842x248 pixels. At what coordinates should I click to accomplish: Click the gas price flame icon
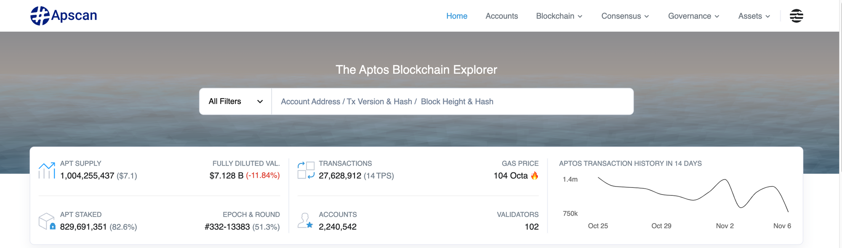click(x=535, y=176)
